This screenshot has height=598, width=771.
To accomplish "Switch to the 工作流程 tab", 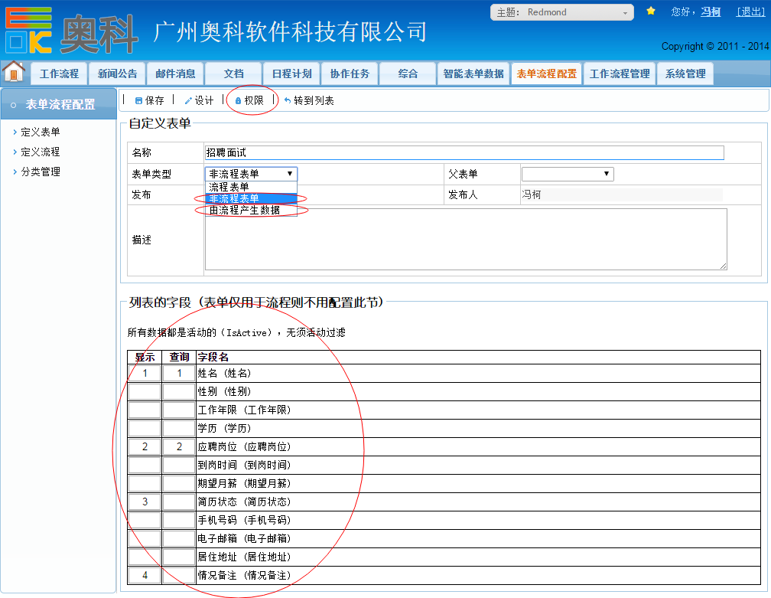I will [x=59, y=74].
